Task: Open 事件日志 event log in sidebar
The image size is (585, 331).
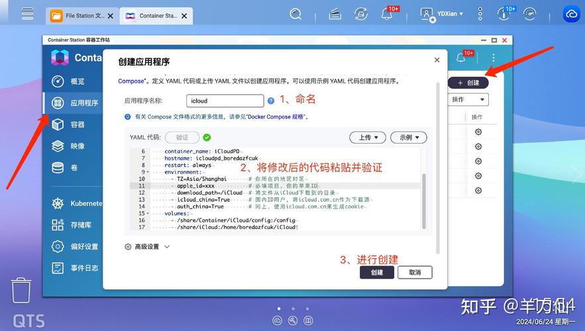Action: pos(58,268)
